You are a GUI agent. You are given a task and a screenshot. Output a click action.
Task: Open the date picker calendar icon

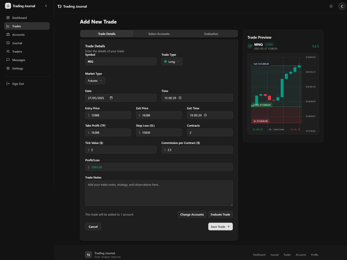coord(111,98)
